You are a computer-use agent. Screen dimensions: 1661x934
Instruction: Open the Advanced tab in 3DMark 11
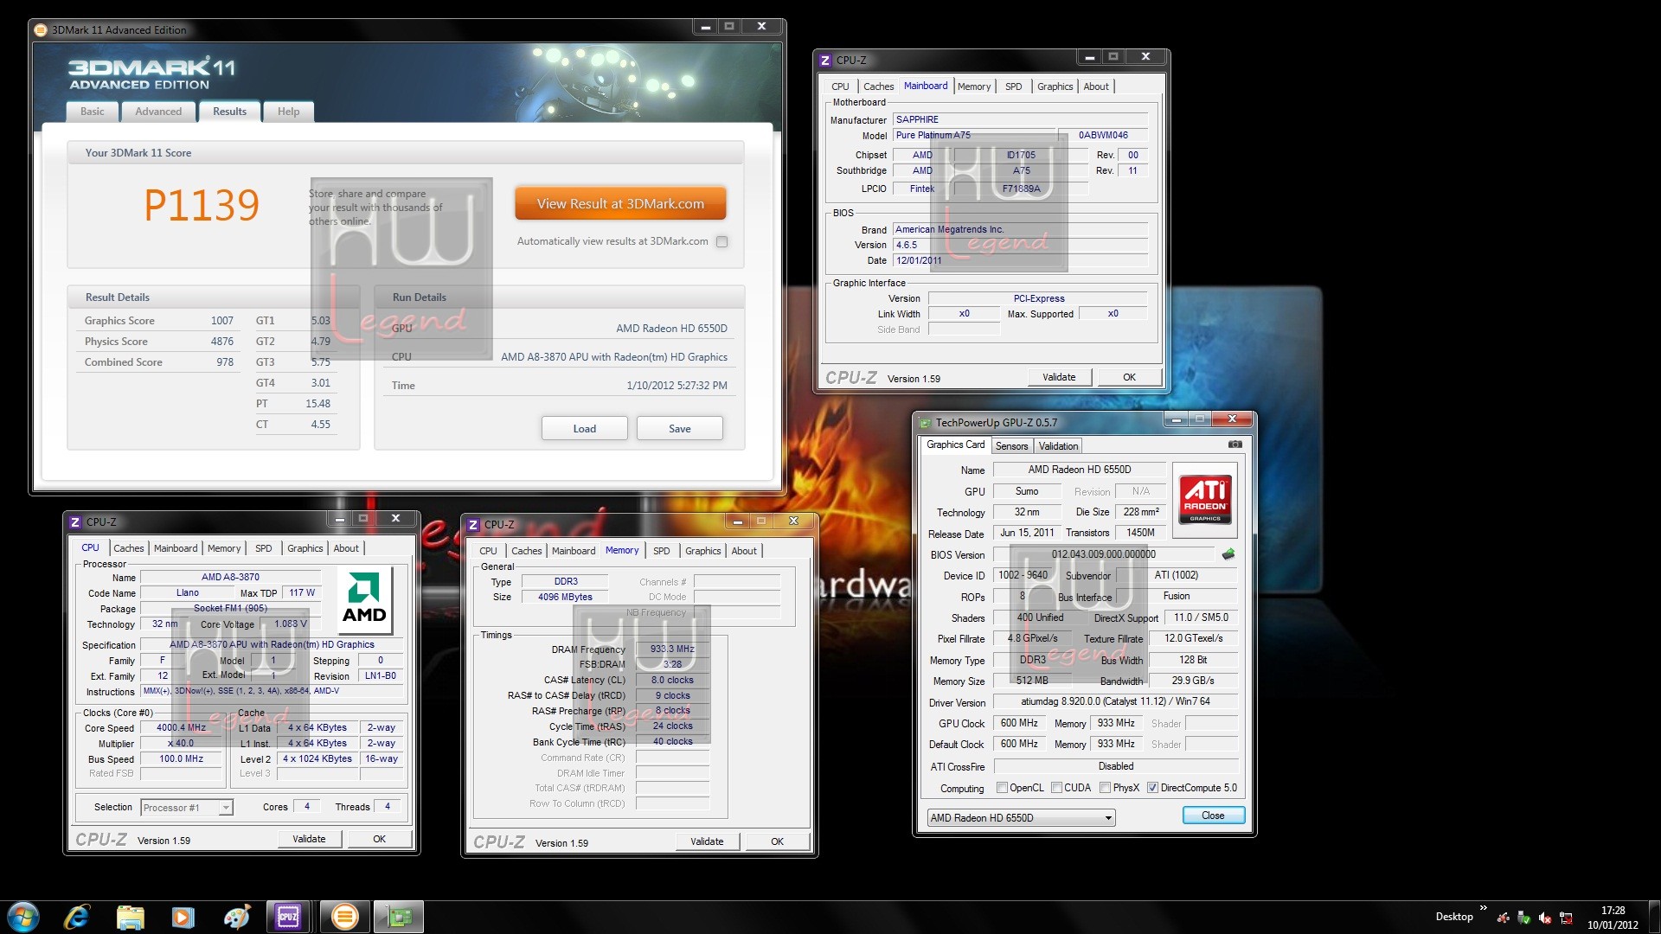(x=158, y=112)
